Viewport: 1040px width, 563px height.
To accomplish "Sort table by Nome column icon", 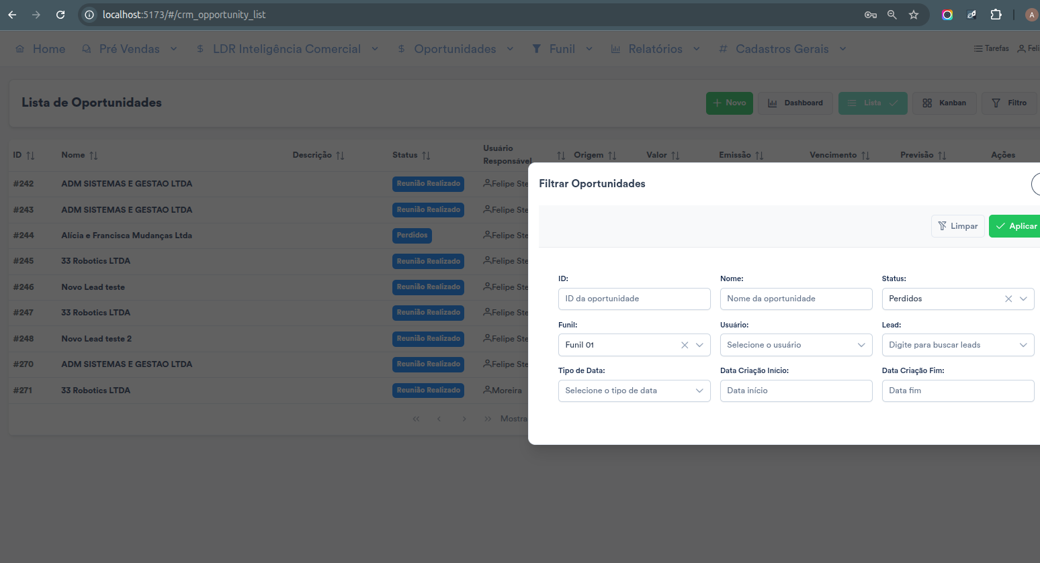I will pos(93,155).
